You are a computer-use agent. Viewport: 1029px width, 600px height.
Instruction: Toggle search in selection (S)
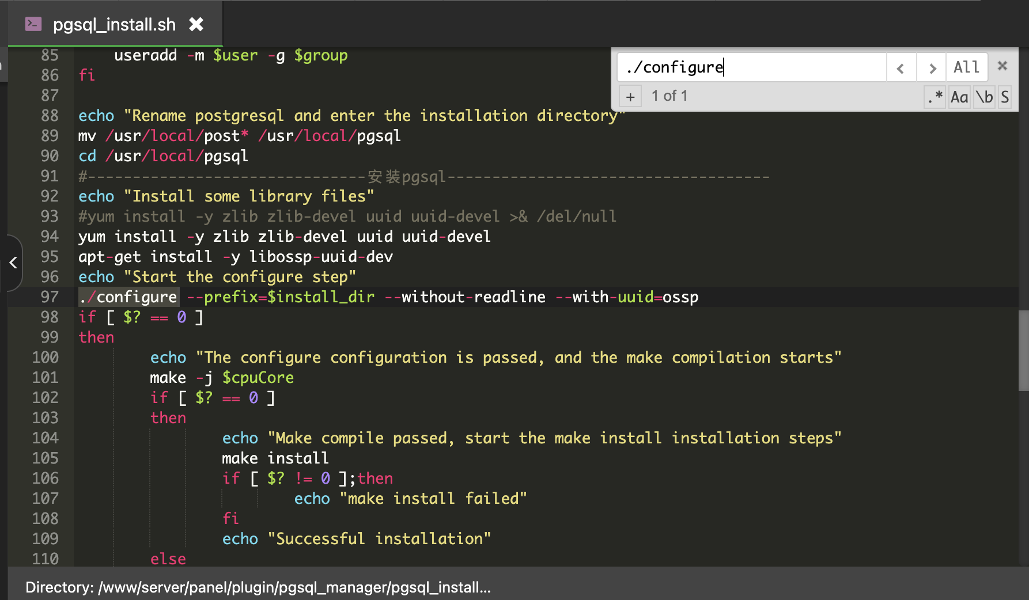coord(1005,97)
